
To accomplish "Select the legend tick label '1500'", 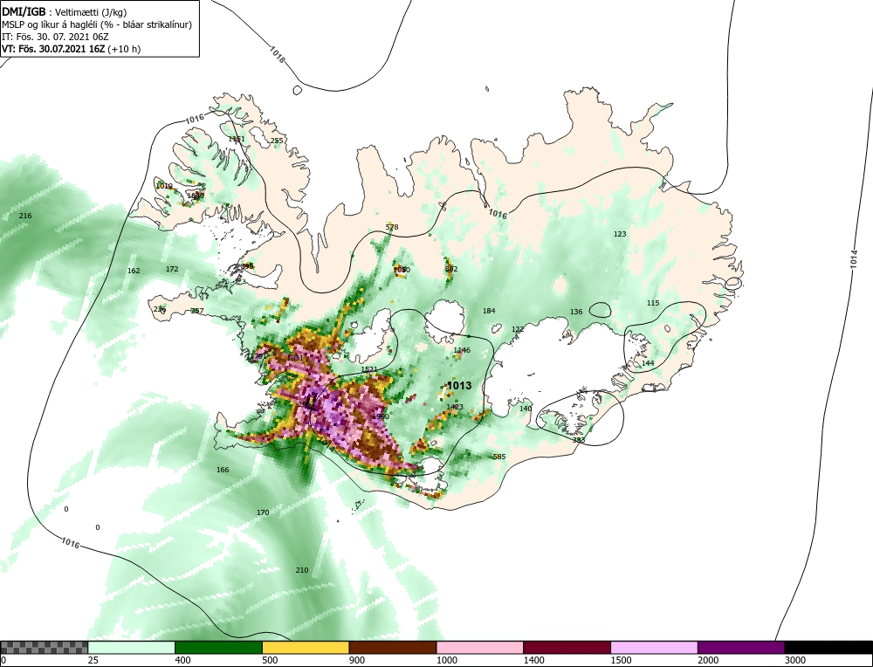I will point(622,660).
